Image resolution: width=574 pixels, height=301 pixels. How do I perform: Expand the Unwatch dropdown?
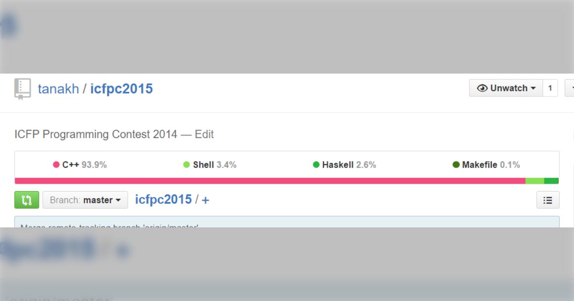coord(506,88)
